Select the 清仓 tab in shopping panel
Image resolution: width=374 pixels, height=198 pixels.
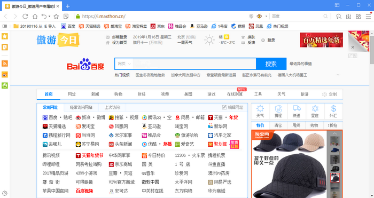[278, 125]
